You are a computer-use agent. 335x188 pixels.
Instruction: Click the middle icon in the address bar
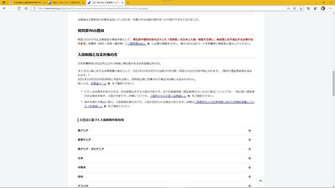[x=294, y=8]
